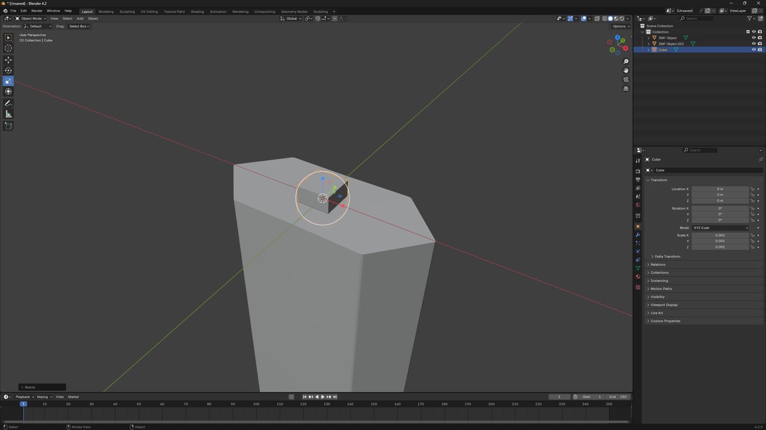Click the Zoom view magnifier icon

click(626, 62)
